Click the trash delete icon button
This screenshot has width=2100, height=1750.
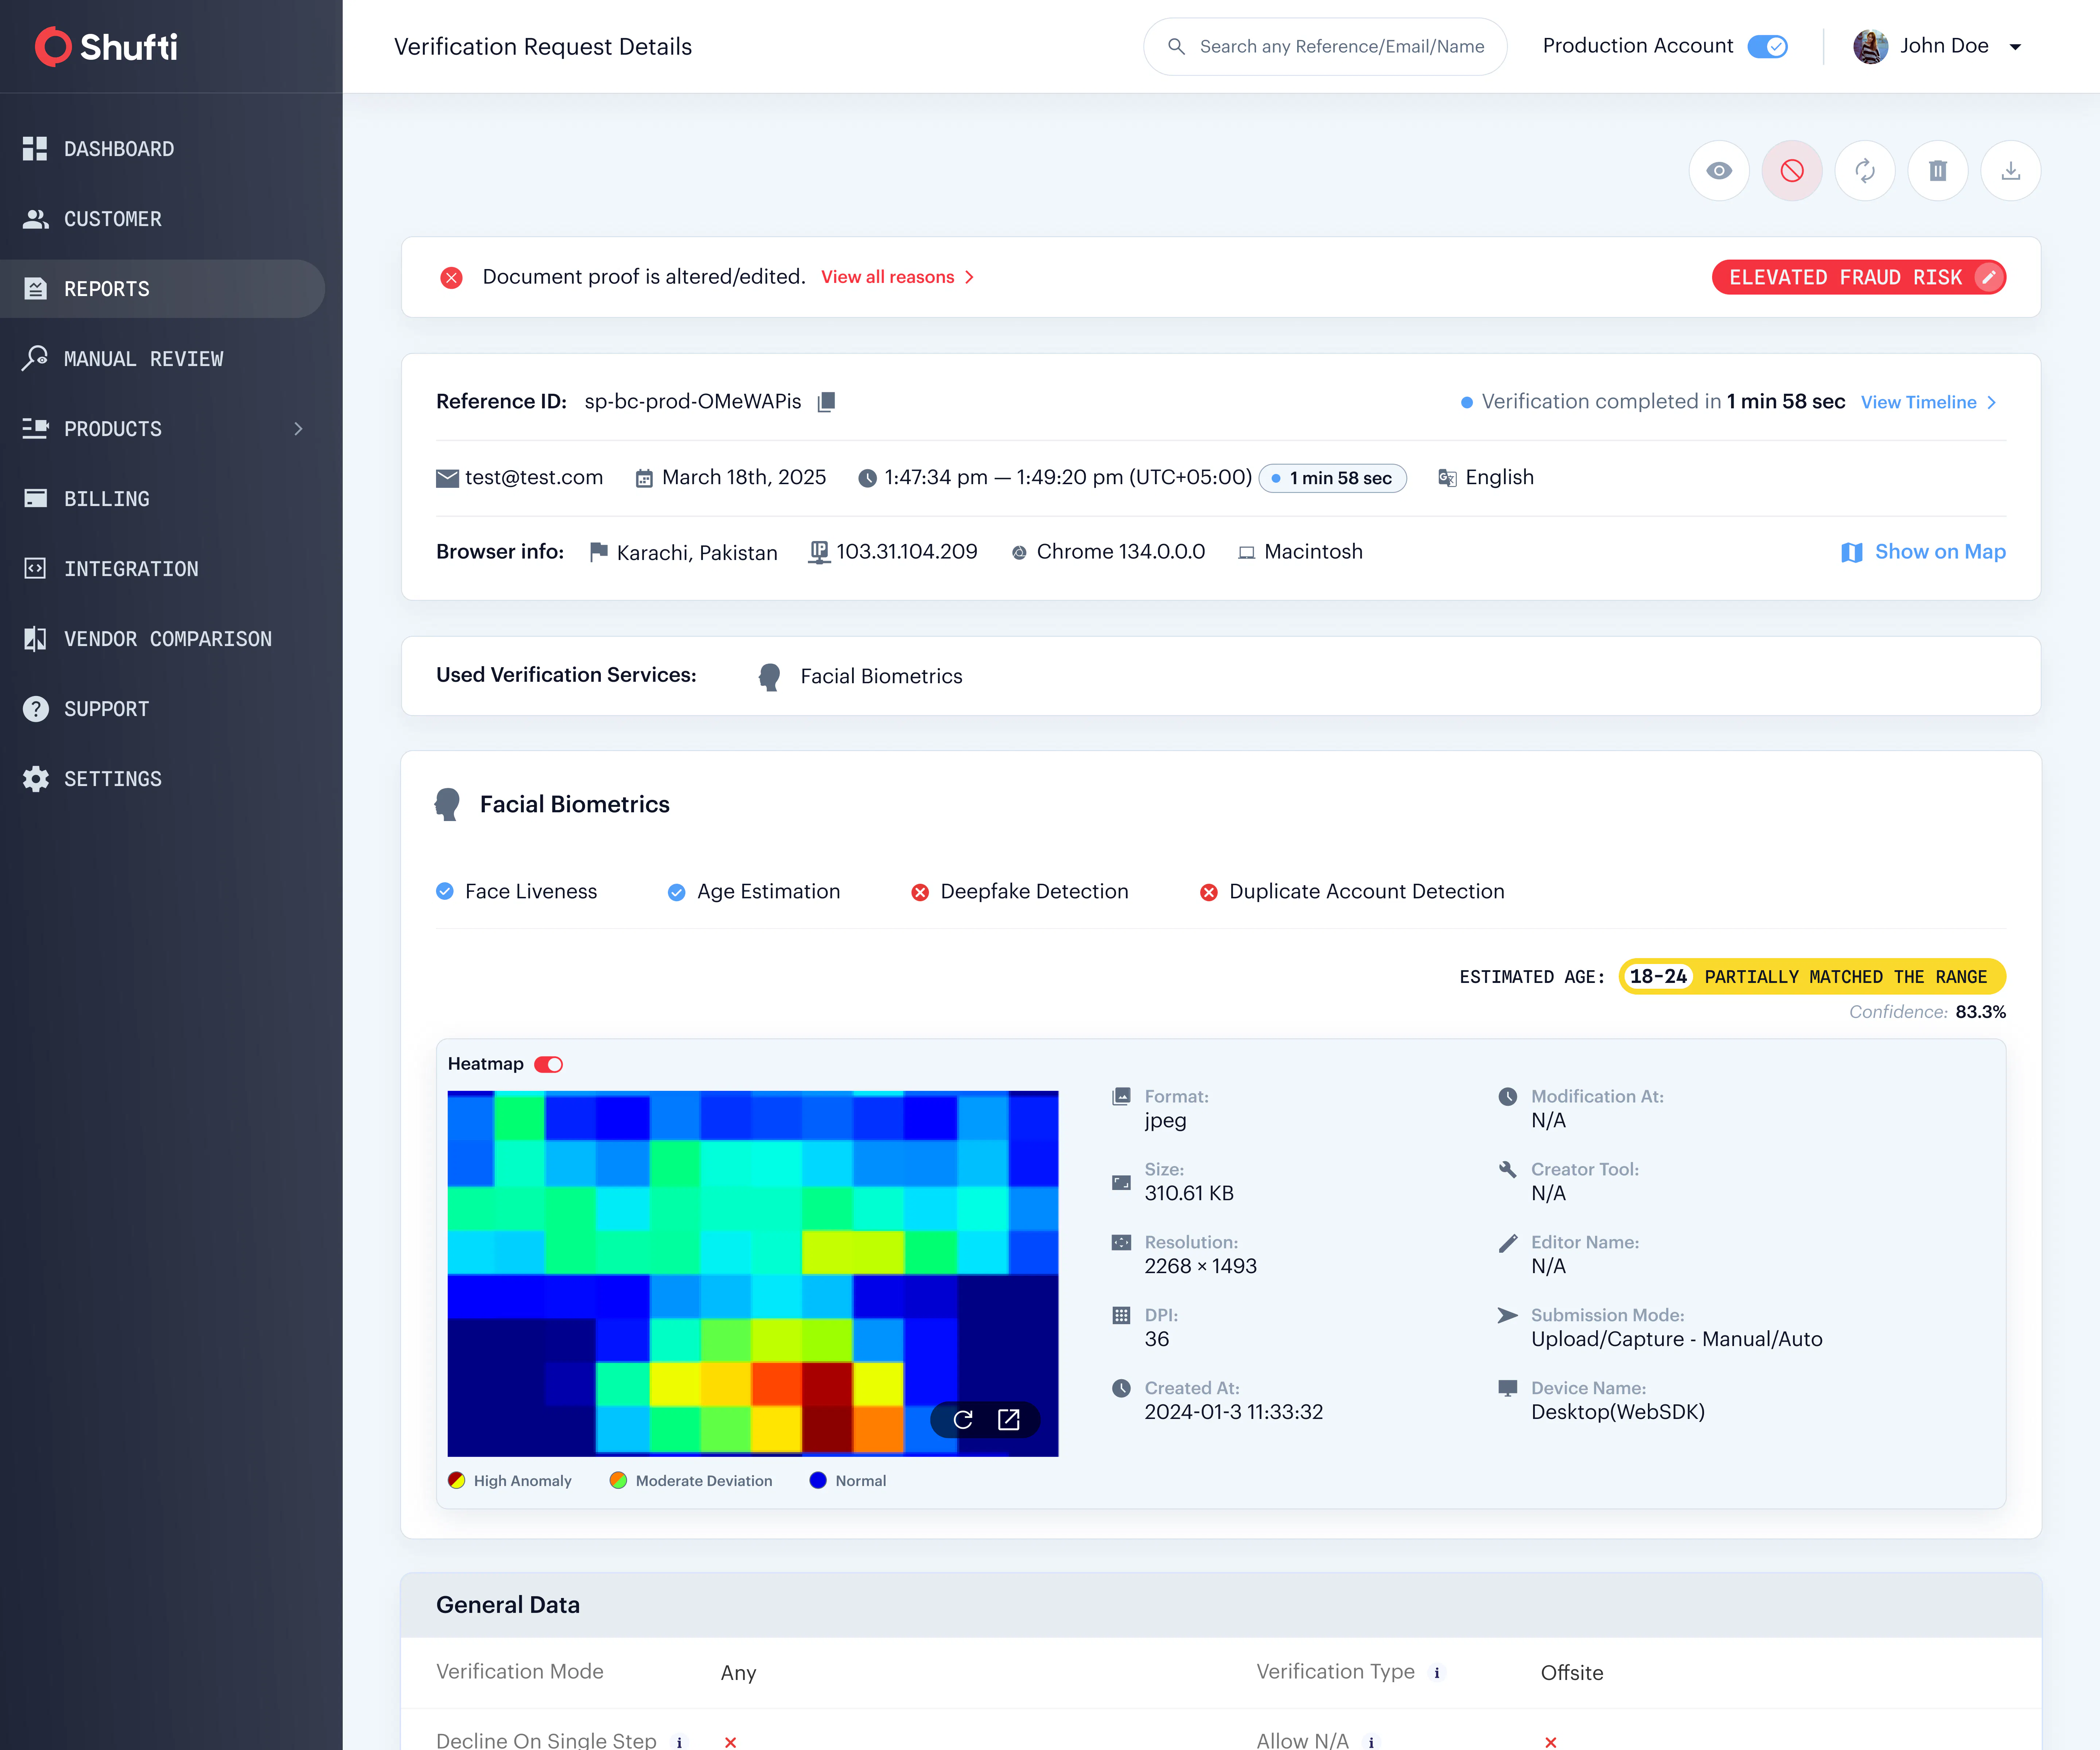coord(1938,171)
